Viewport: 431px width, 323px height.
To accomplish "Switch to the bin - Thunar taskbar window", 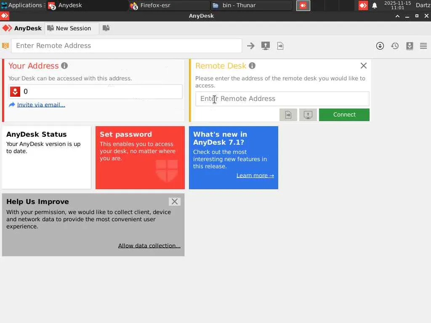I will (252, 5).
